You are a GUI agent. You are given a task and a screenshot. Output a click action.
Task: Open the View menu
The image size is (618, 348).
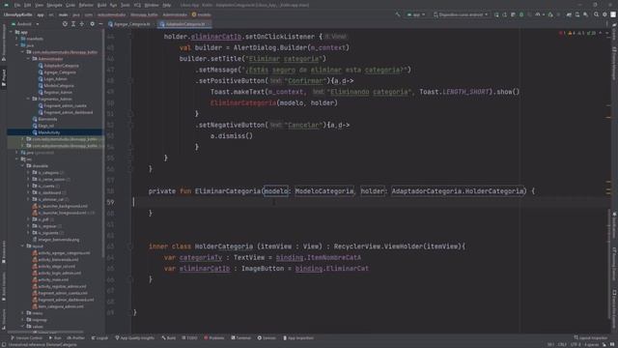[x=39, y=5]
